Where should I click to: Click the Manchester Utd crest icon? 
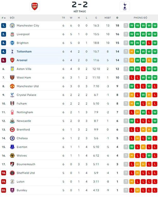[x=12, y=86]
